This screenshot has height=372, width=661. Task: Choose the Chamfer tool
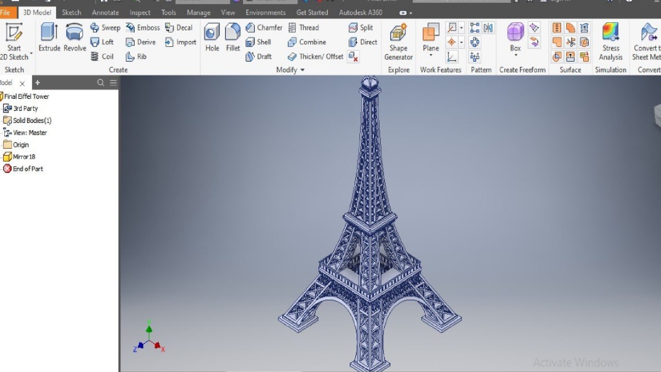[x=264, y=28]
